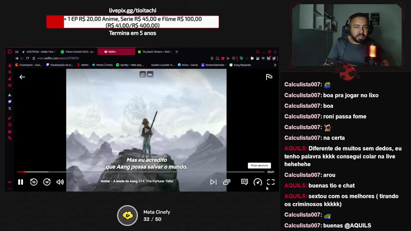Image resolution: width=411 pixels, height=231 pixels.
Task: Rewind the video 10 seconds
Action: (x=34, y=182)
